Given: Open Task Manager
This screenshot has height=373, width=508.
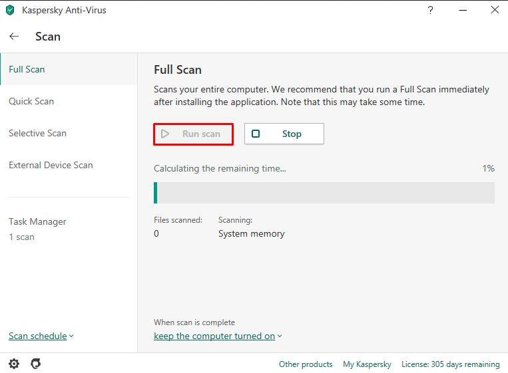Looking at the screenshot, I should (37, 221).
